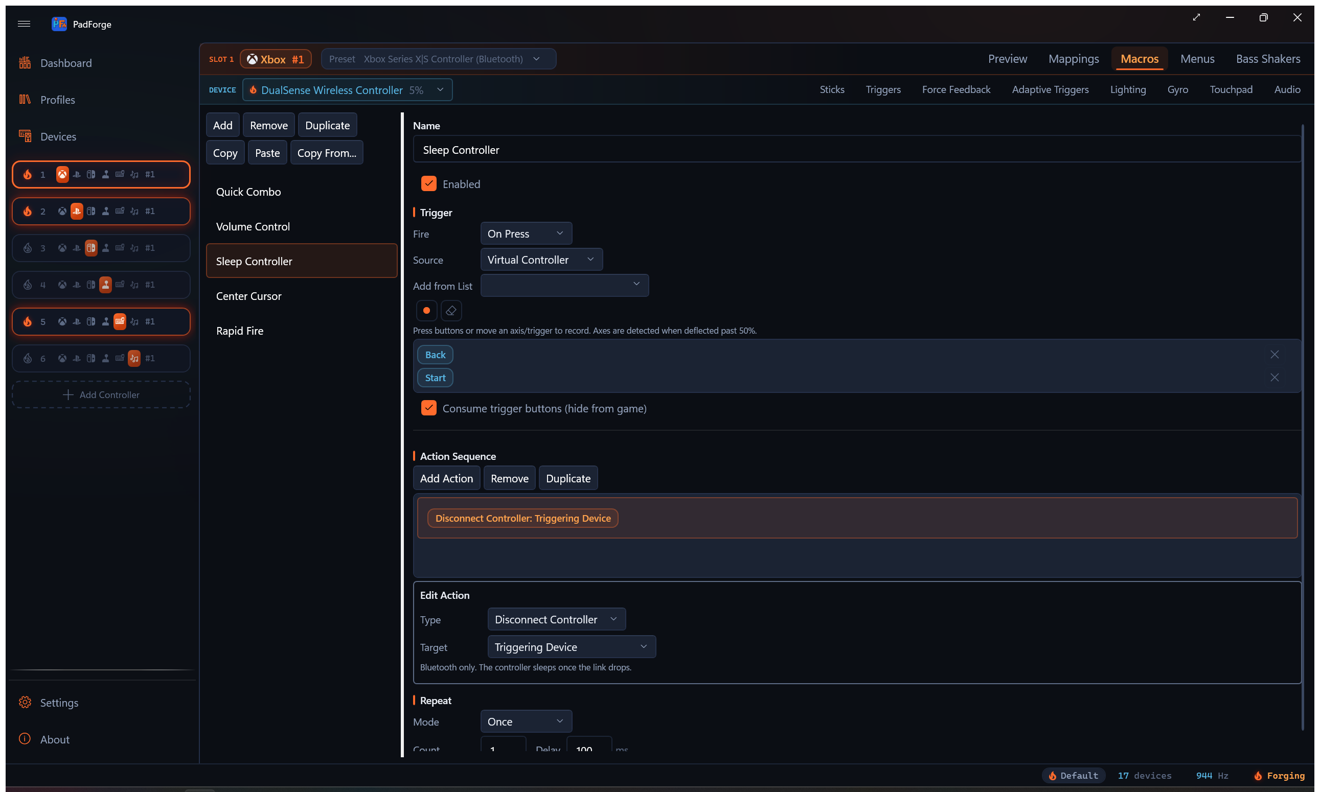Toggle the flame power icon of slot 4
This screenshot has width=1320, height=792.
click(x=28, y=285)
